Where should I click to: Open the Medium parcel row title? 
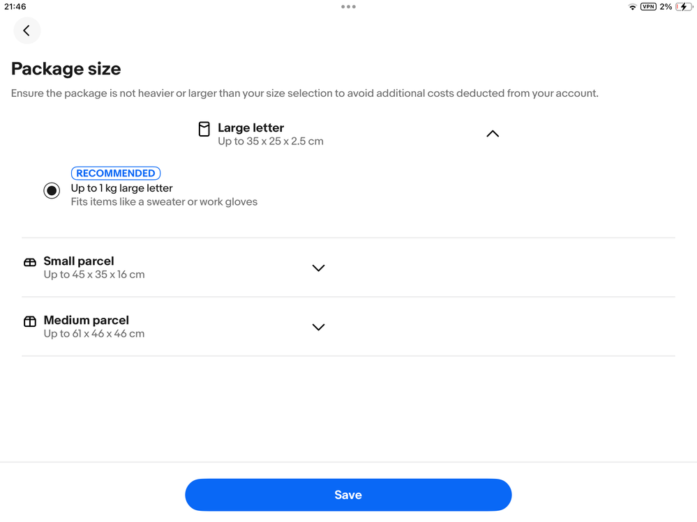coord(87,320)
